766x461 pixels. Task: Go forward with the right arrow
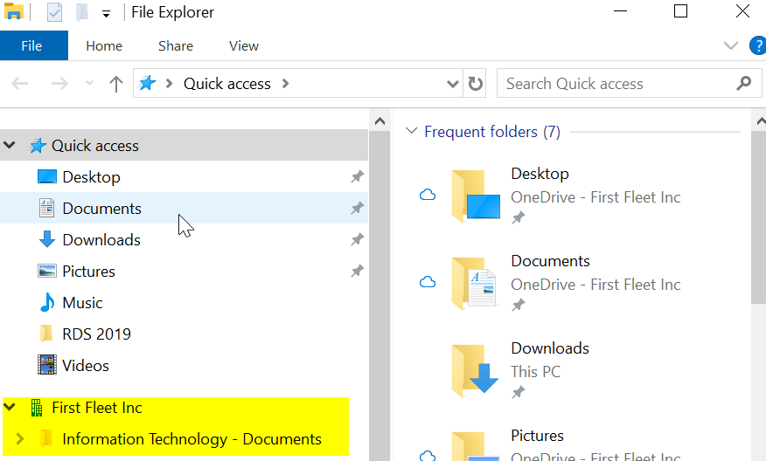click(x=59, y=84)
